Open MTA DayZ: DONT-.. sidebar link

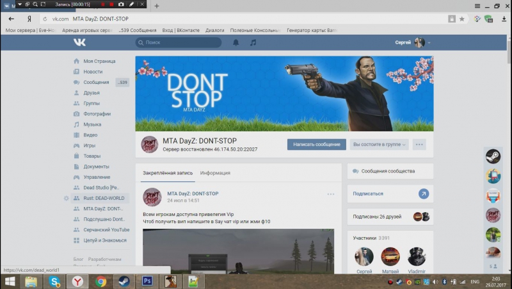[103, 208]
